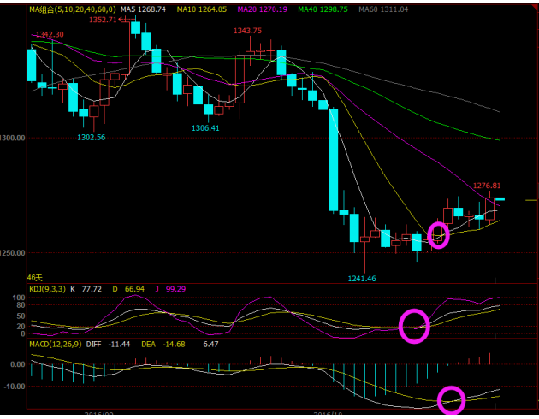
Task: Click the large cyan crash candlestick
Action: pyautogui.click(x=333, y=160)
